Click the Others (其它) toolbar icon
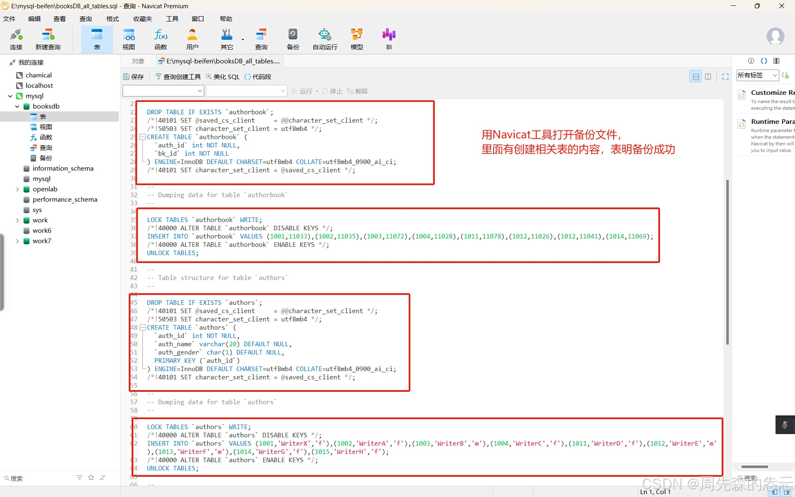Image resolution: width=795 pixels, height=497 pixels. point(226,39)
